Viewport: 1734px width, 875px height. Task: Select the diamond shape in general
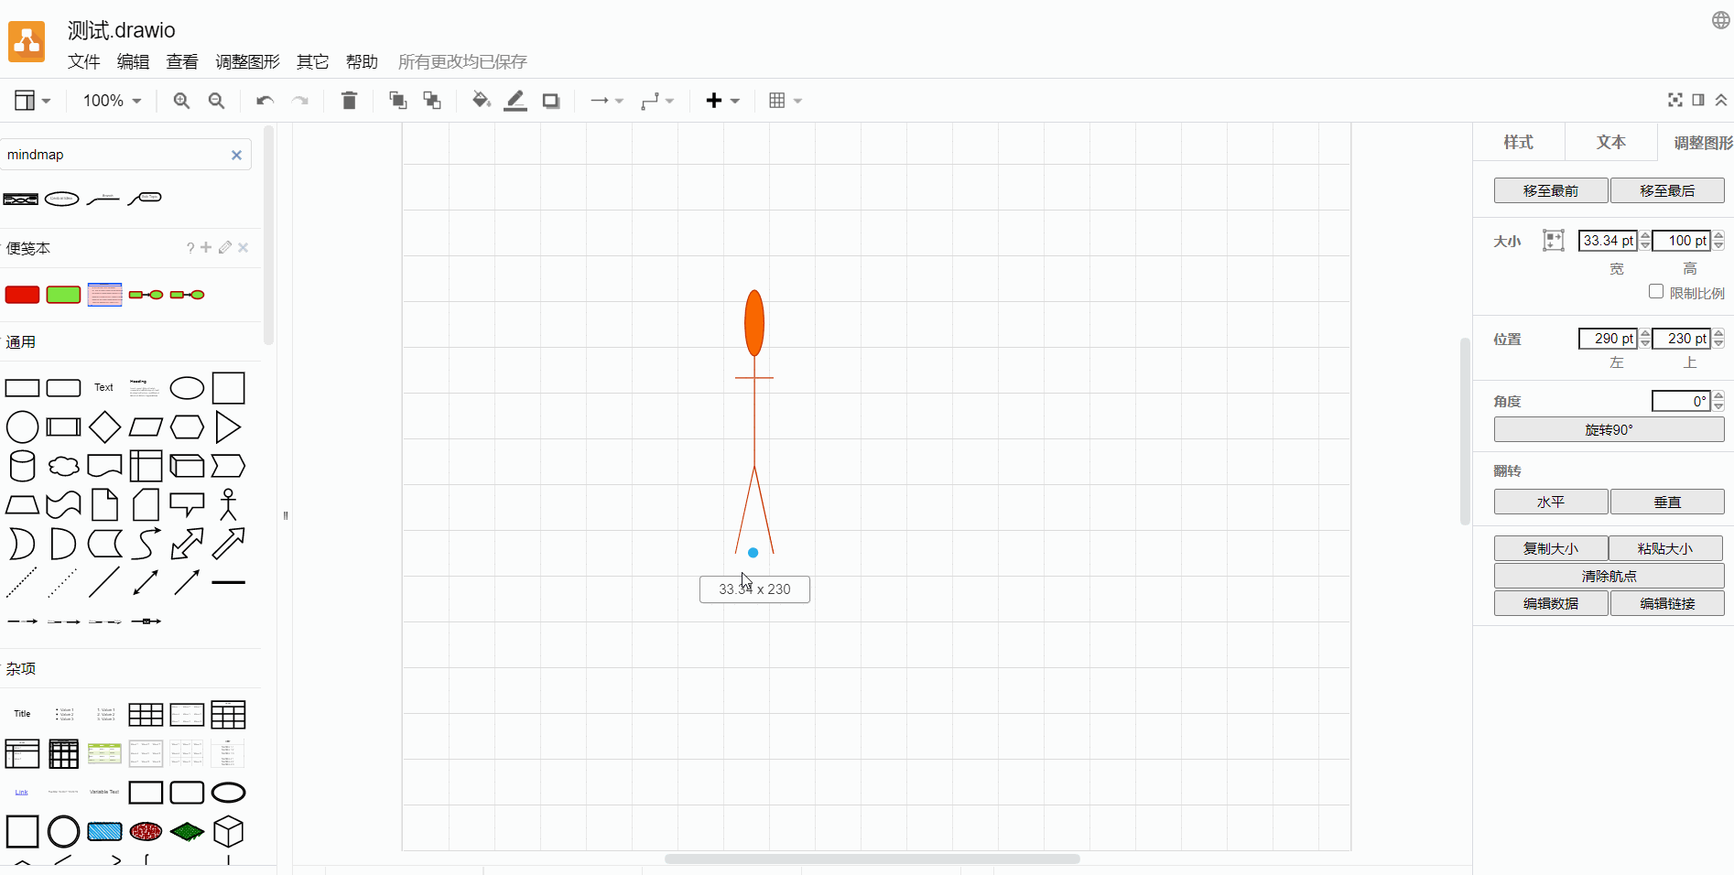104,427
